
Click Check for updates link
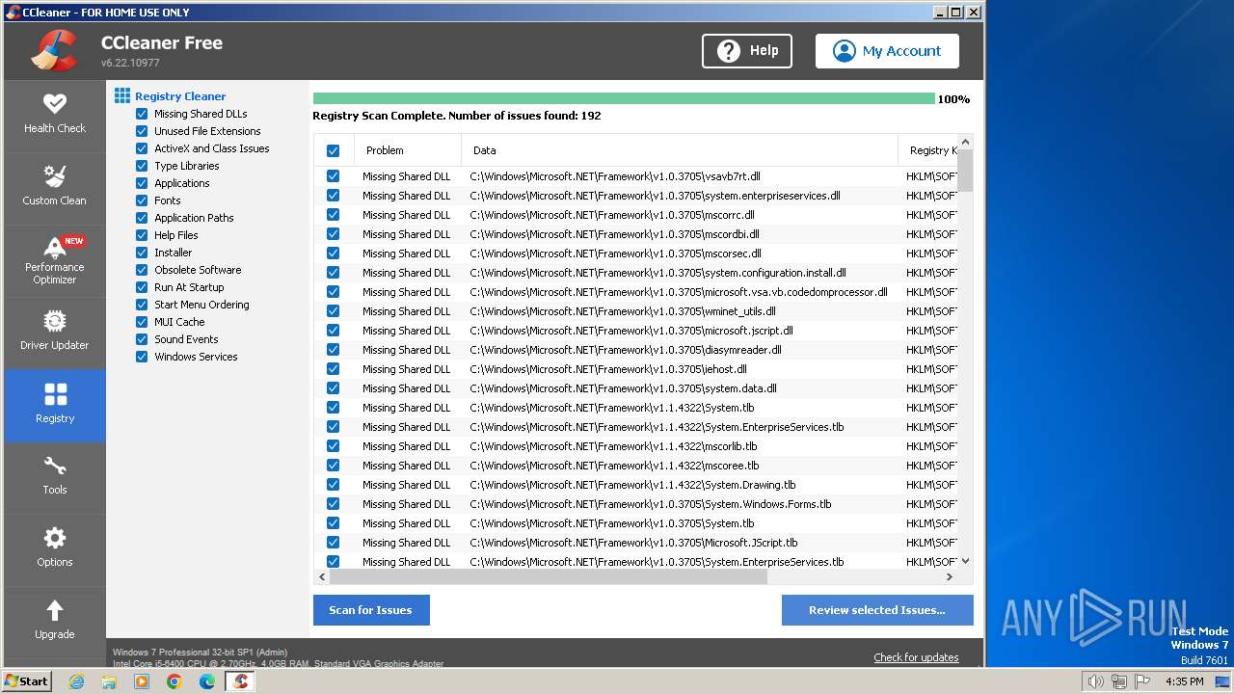click(x=916, y=657)
